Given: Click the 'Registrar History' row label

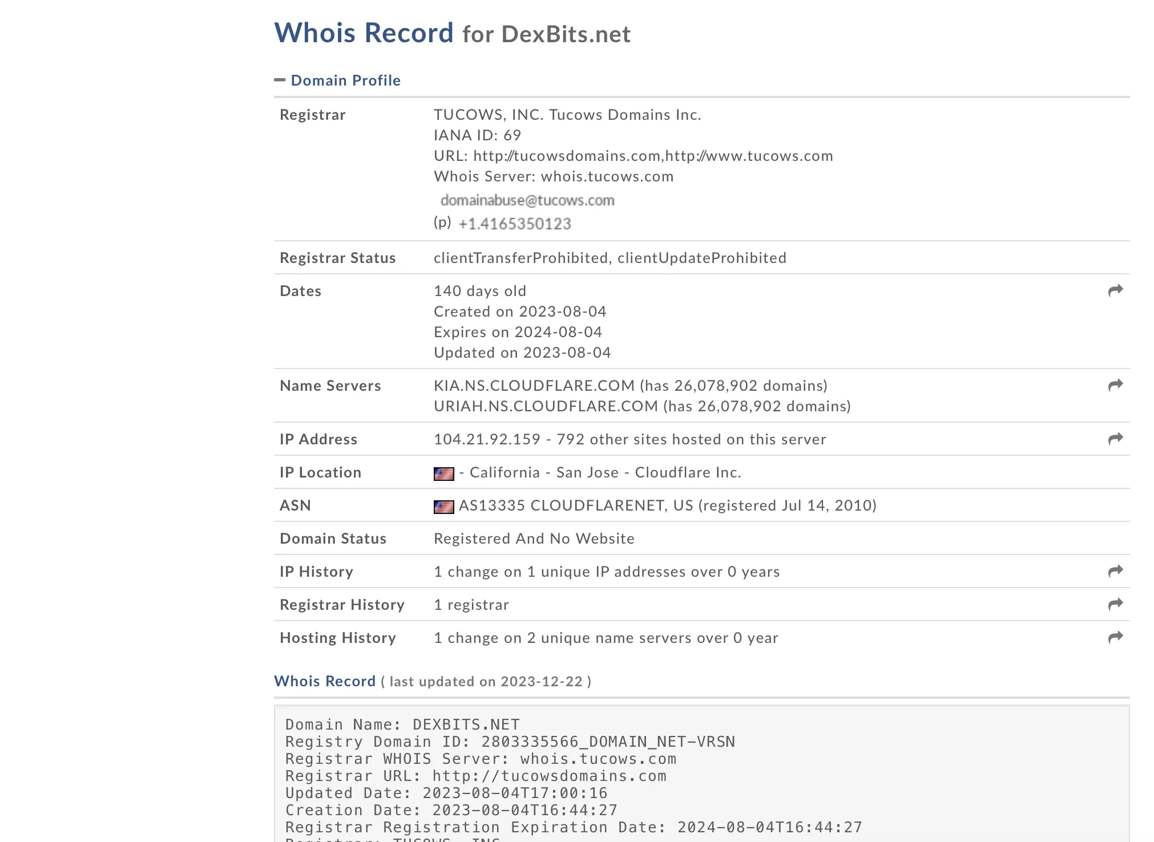Looking at the screenshot, I should (x=342, y=605).
